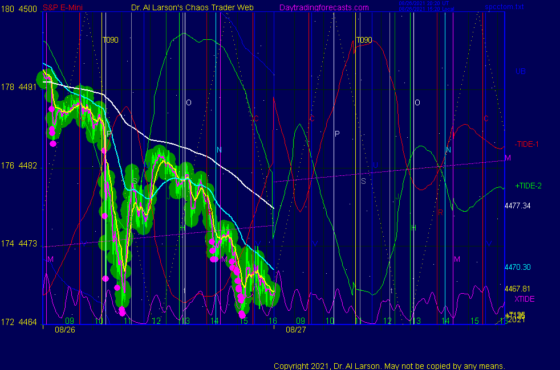Screen dimensions: 560x370
Task: Click the '09' hour label of the 08/26 session
Action: [x=69, y=321]
